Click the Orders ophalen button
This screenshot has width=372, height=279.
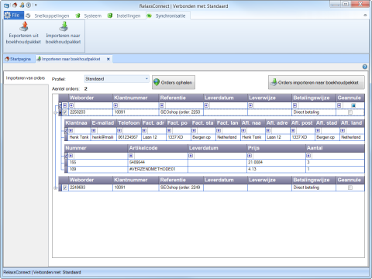pyautogui.click(x=174, y=82)
